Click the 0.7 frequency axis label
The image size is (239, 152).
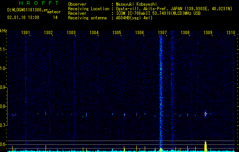[x=3, y=125]
